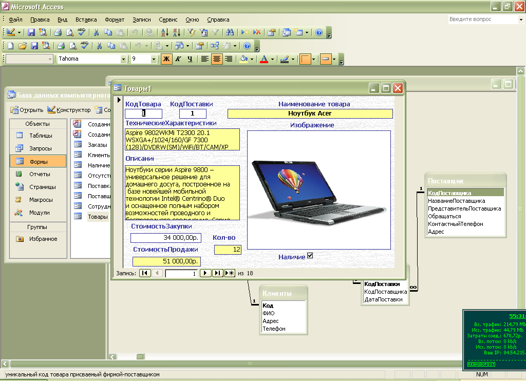
Task: Select the Товары form in the list
Action: point(97,217)
